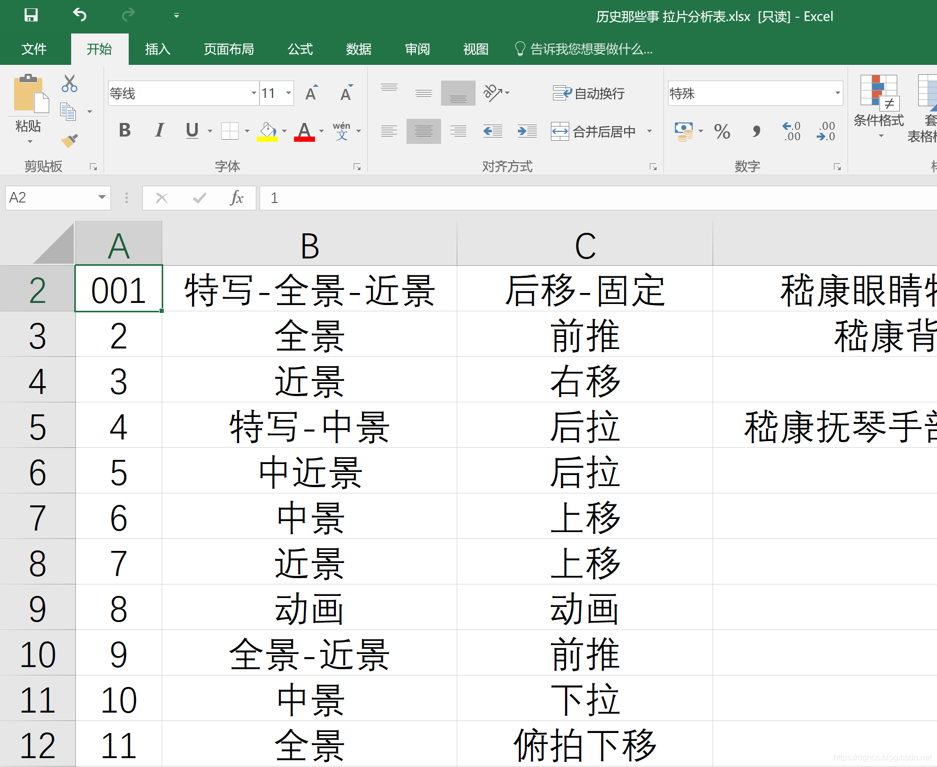Apply comma thousands separator style
The image size is (937, 767).
(757, 131)
